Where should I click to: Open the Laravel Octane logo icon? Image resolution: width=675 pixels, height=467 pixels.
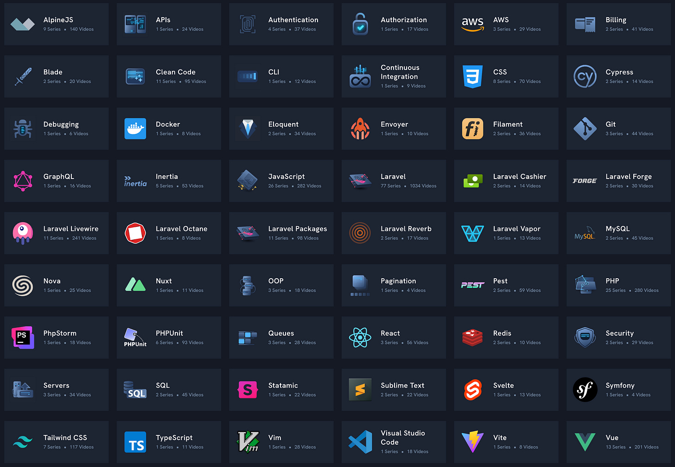click(135, 233)
